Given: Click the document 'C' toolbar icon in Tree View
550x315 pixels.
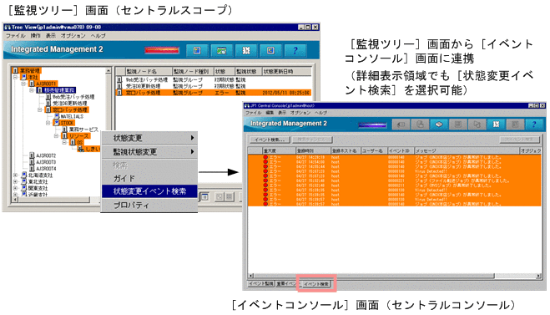Looking at the screenshot, I should [x=270, y=51].
